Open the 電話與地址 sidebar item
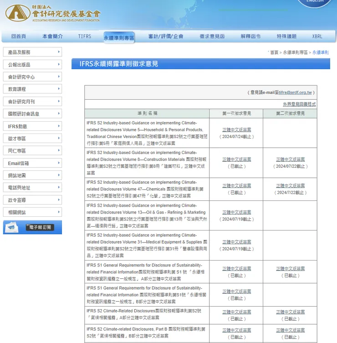The width and height of the screenshot is (337, 343). [x=32, y=188]
